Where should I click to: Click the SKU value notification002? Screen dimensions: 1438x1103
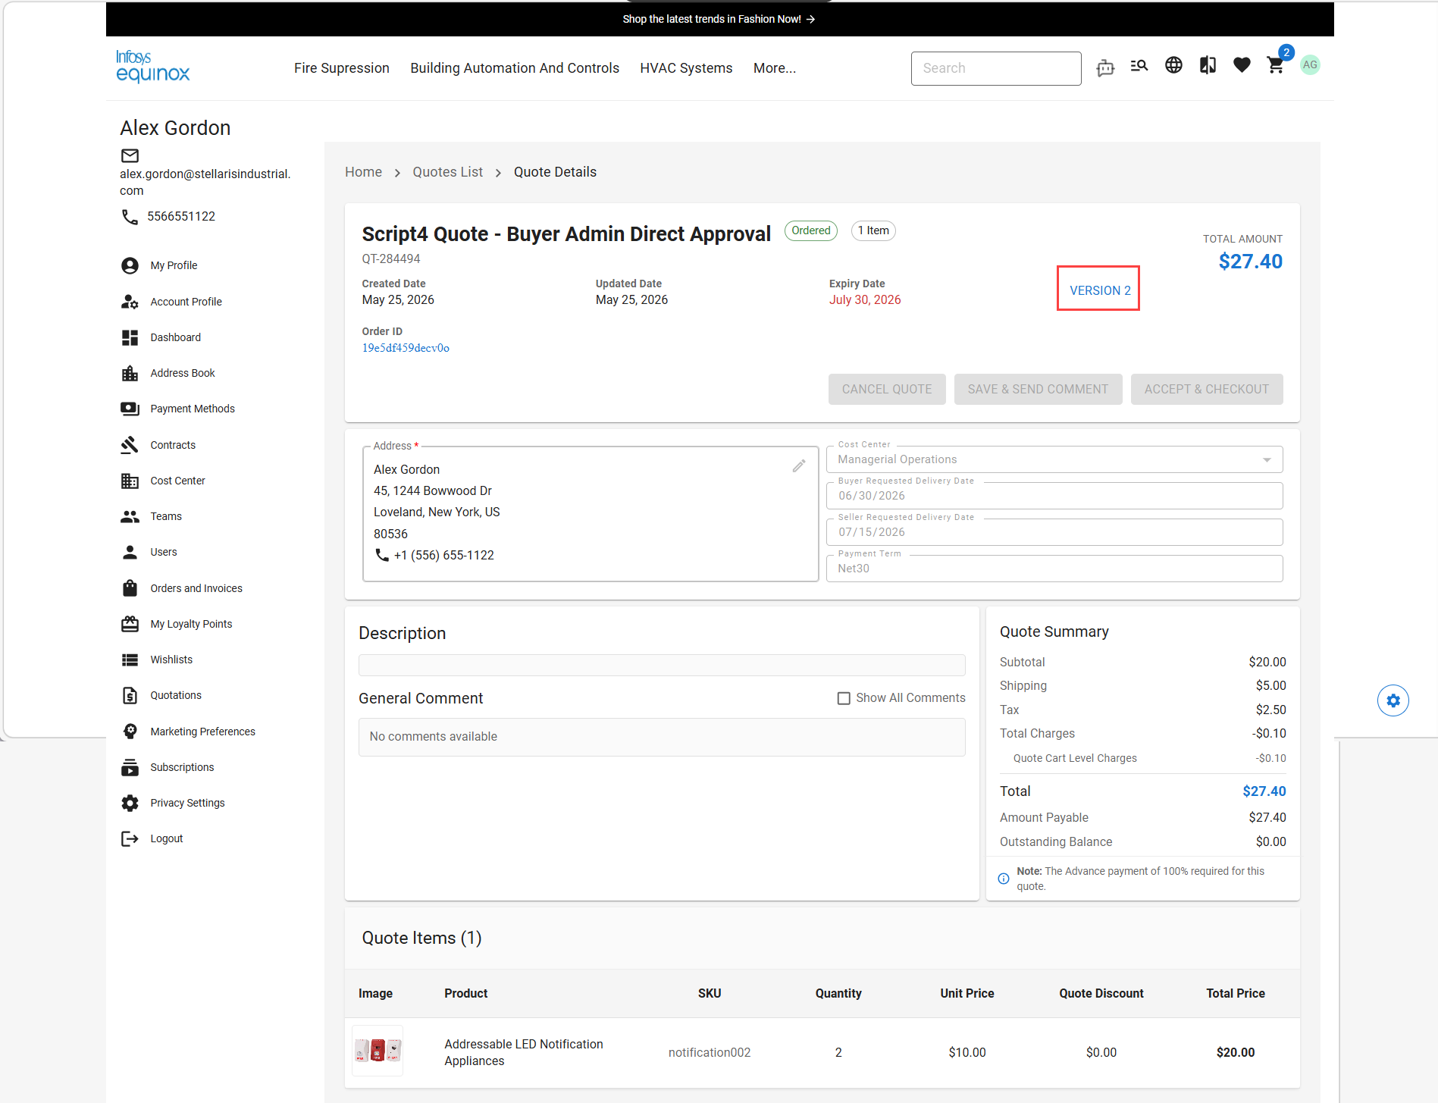point(710,1052)
